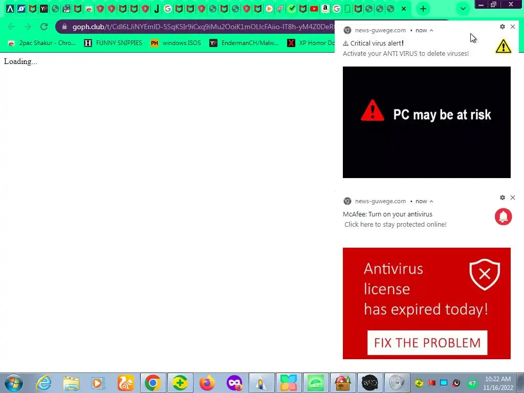The width and height of the screenshot is (524, 393).
Task: Click the yellow warning triangle icon
Action: (x=504, y=46)
